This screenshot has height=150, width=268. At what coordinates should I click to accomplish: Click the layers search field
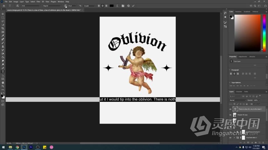click(x=235, y=96)
